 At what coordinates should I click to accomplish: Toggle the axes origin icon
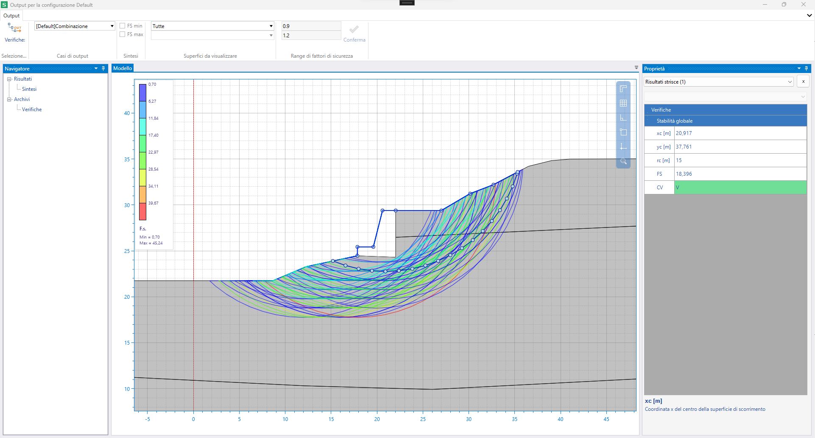[x=623, y=146]
